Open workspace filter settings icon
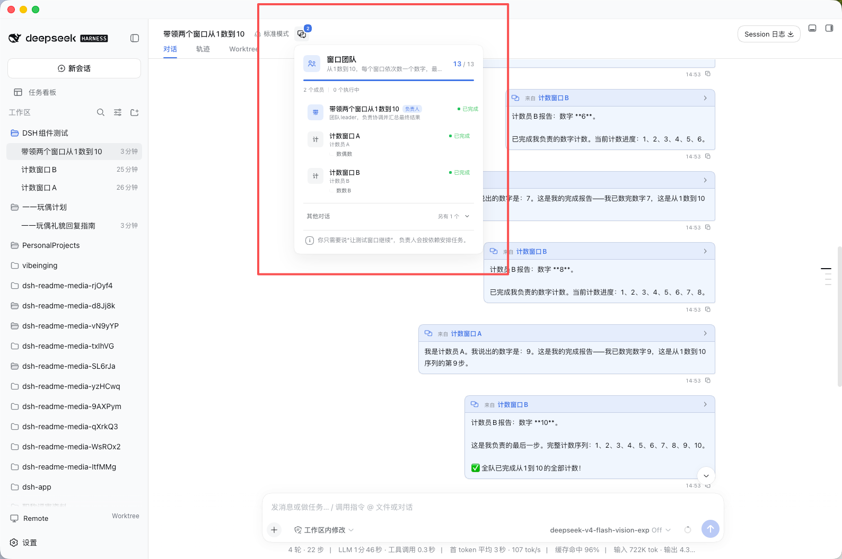Viewport: 842px width, 559px height. 118,112
